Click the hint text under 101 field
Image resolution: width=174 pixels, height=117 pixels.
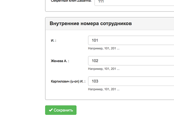tap(104, 48)
